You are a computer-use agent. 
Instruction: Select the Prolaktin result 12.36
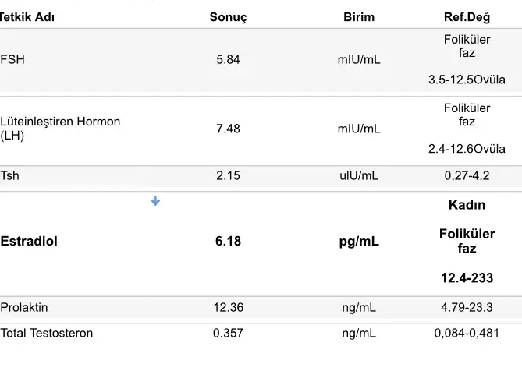tap(228, 307)
